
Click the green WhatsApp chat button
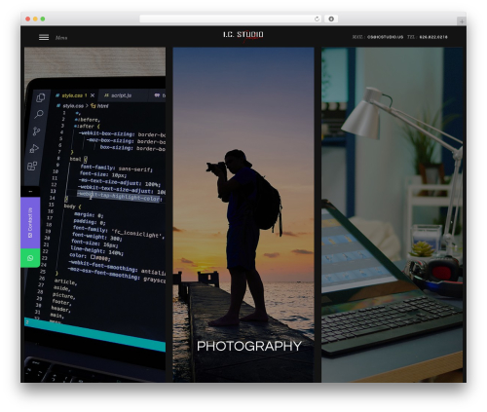point(30,258)
